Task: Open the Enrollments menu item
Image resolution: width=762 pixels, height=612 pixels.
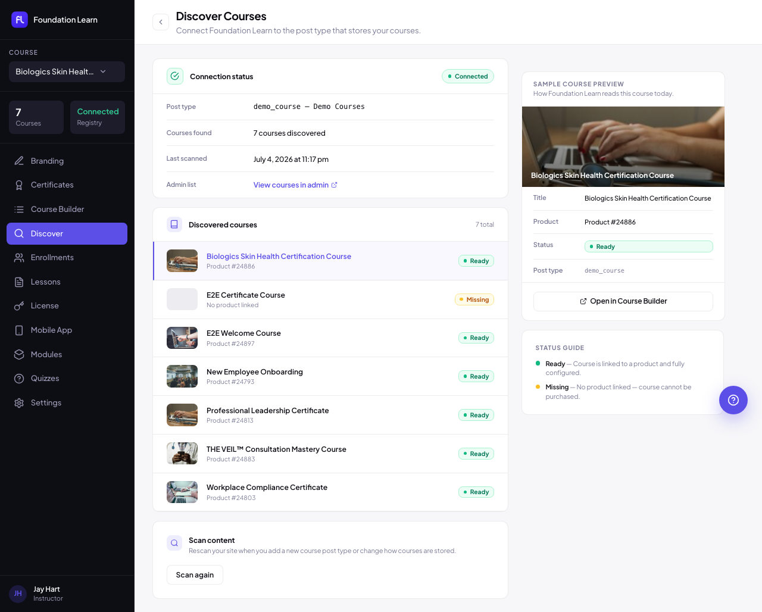Action: click(x=67, y=258)
